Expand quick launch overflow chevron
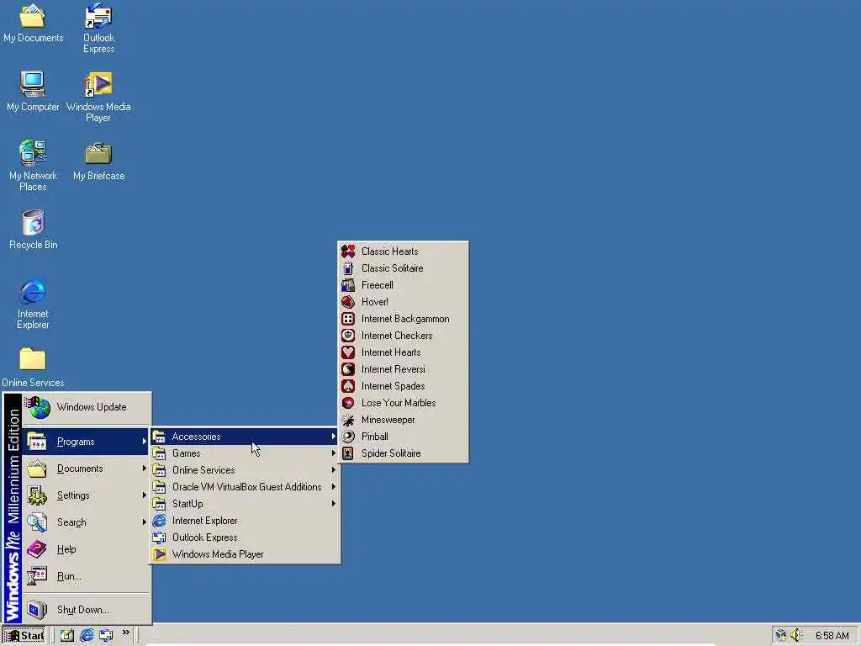Viewport: 861px width, 646px height. (126, 633)
